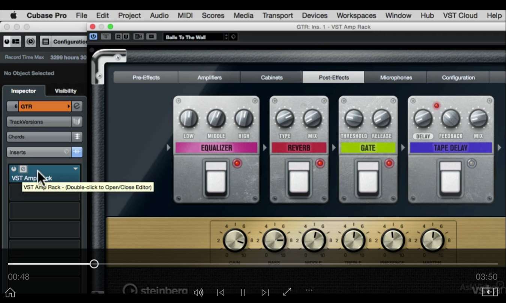The height and width of the screenshot is (303, 506).
Task: Switch to the Visibility tab
Action: tap(66, 91)
